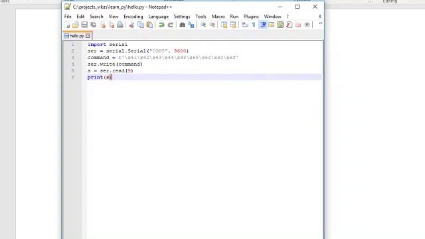Screen dimensions: 425x239
Task: Open the Plugins menu
Action: point(251,17)
